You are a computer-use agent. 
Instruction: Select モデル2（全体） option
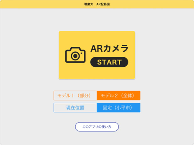coord(119,95)
